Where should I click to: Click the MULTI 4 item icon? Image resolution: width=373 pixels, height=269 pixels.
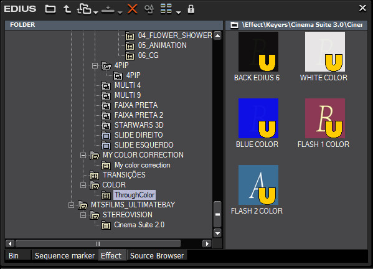tap(106, 86)
